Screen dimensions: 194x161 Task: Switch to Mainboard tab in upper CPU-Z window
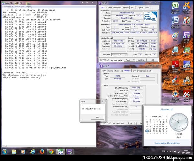coord(117,8)
